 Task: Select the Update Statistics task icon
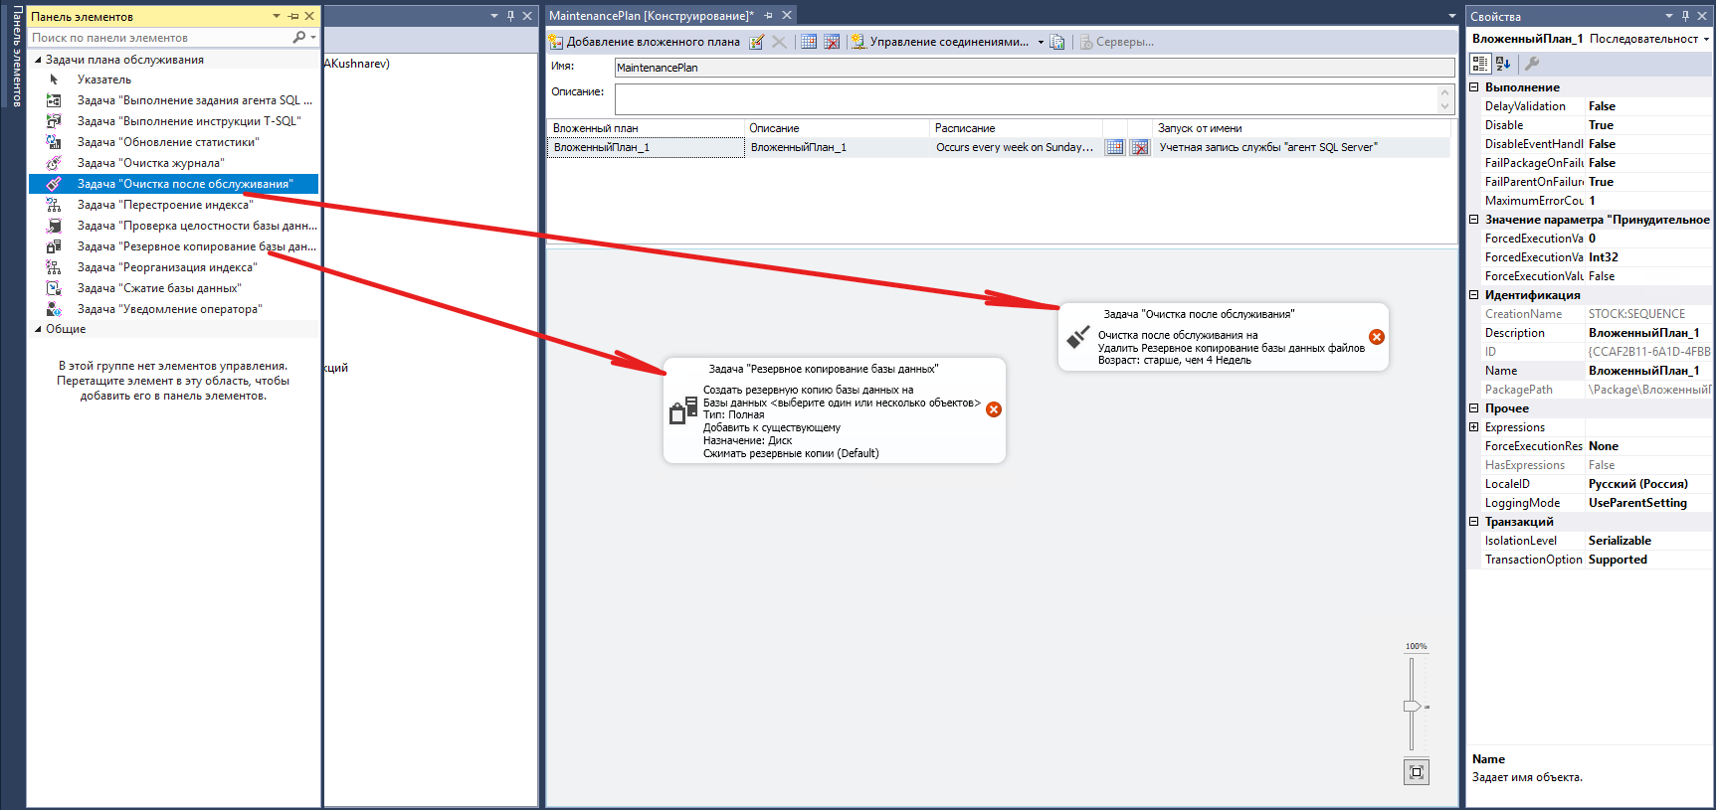point(54,142)
